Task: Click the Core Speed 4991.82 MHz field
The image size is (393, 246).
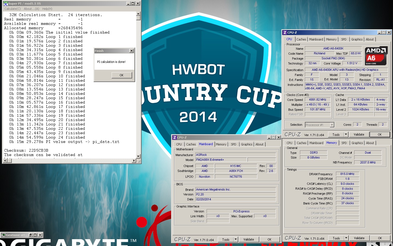Action: click(x=318, y=100)
